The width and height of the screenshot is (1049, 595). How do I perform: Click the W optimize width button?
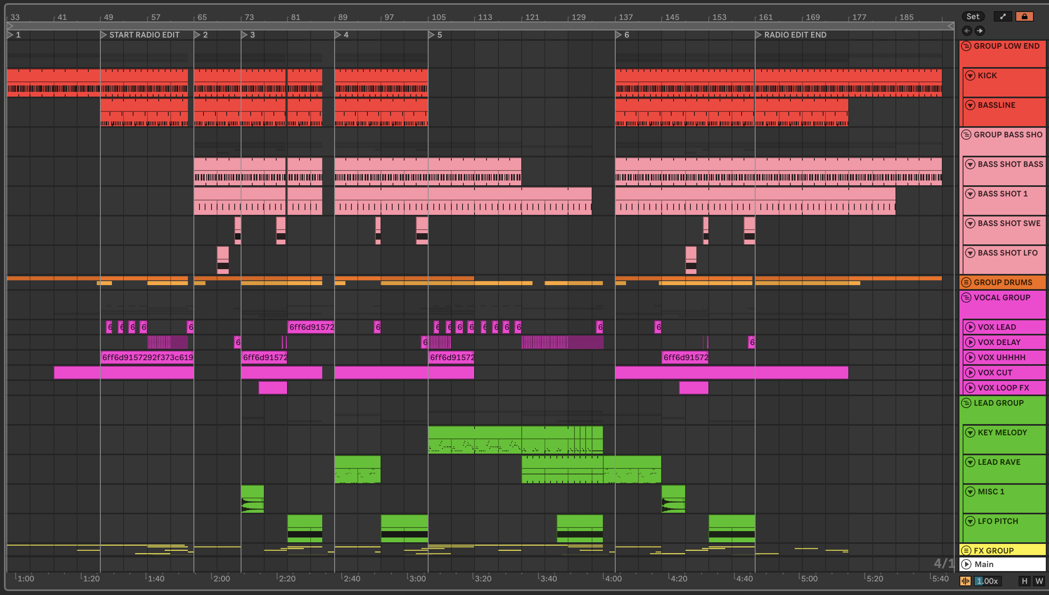click(1039, 581)
